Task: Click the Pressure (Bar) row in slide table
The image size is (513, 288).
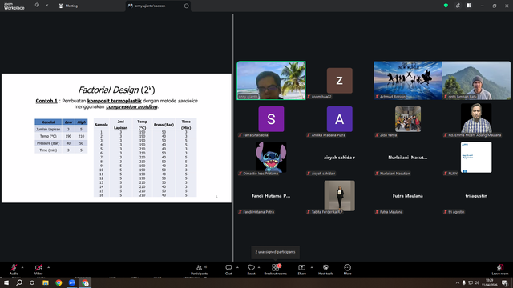Action: point(61,143)
